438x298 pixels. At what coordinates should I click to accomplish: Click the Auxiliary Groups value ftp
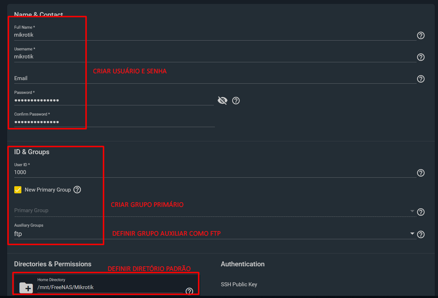pos(18,234)
